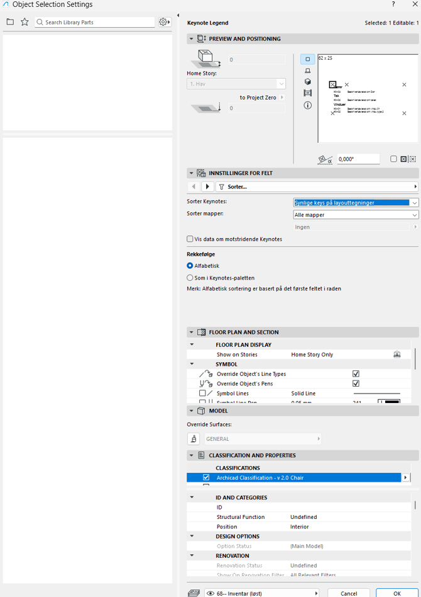421x597 pixels.
Task: Open the 'Sorter Keynotes' dropdown
Action: [356, 203]
